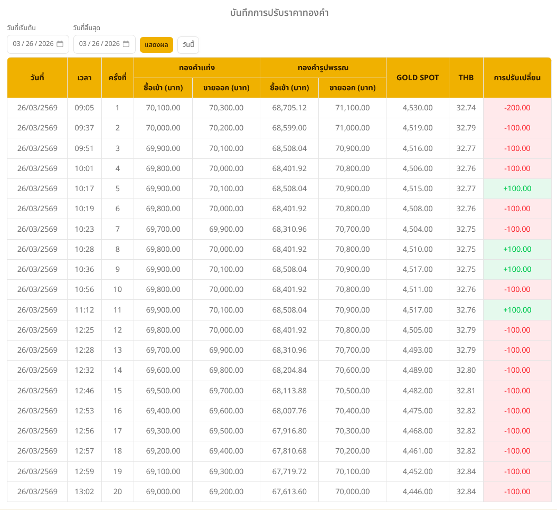Screen dimensions: 557x510
Task: Open the calendar picker for end date
Action: click(x=126, y=44)
